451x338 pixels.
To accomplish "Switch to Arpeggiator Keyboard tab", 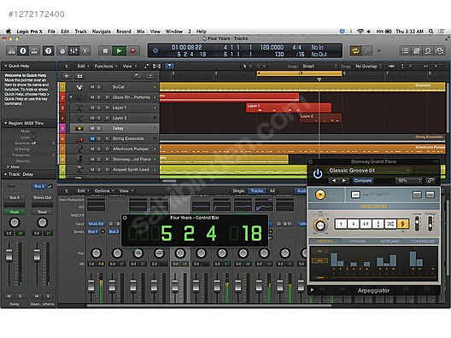I will tap(390, 242).
